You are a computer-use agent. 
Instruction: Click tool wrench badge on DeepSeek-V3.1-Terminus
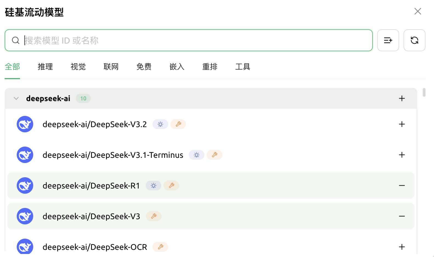tap(215, 155)
